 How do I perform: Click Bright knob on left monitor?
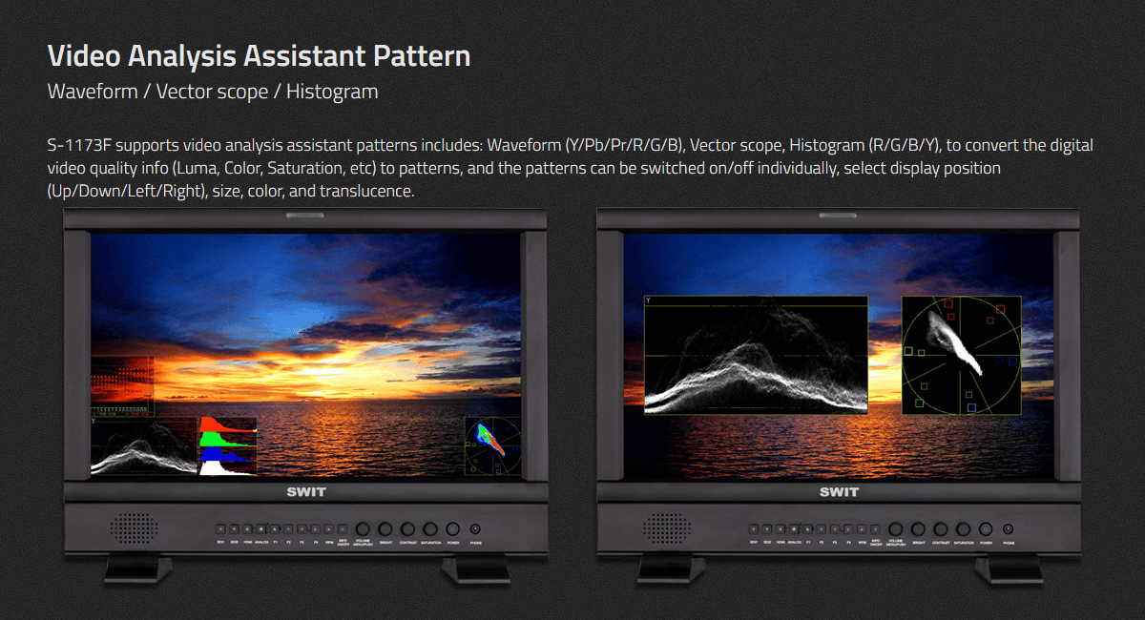385,529
